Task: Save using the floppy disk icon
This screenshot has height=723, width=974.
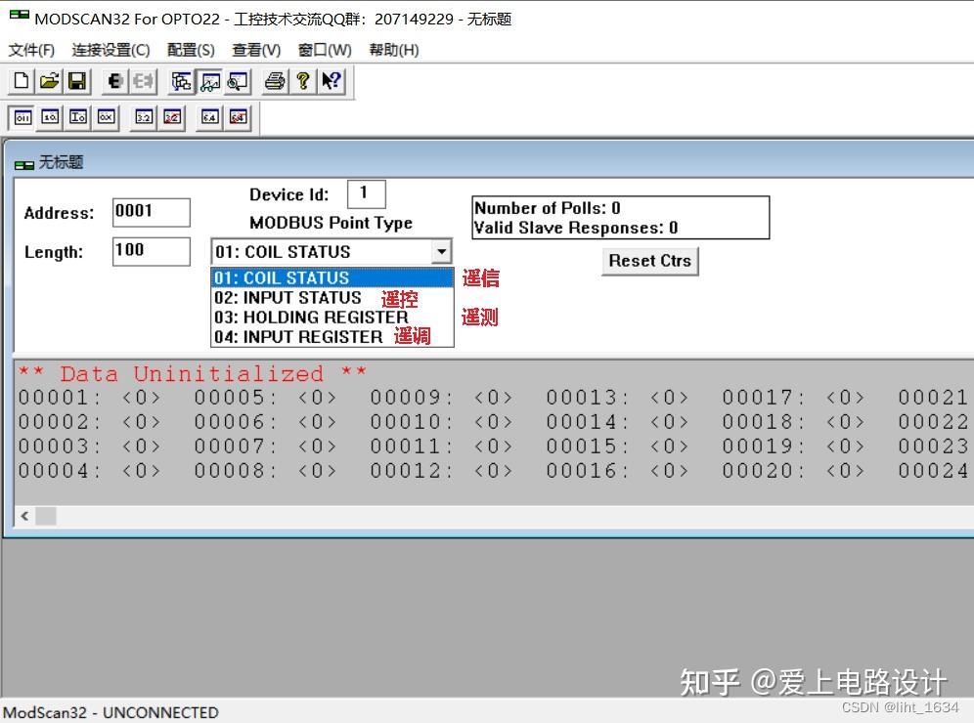Action: pyautogui.click(x=77, y=81)
